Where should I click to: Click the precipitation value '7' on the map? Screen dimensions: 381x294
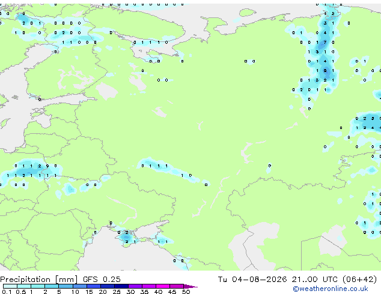(x=325, y=42)
